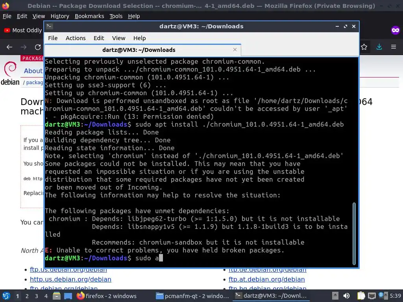Switch to virtual desktop 4
The height and width of the screenshot is (302, 403).
click(x=46, y=296)
